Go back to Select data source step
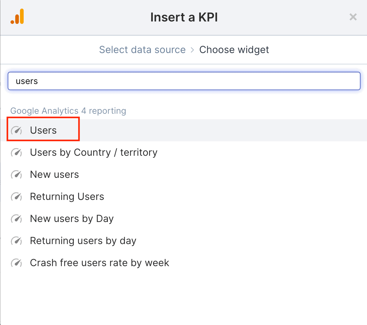 coord(142,50)
